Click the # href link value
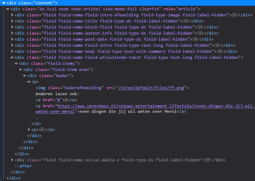 [x=59, y=100]
